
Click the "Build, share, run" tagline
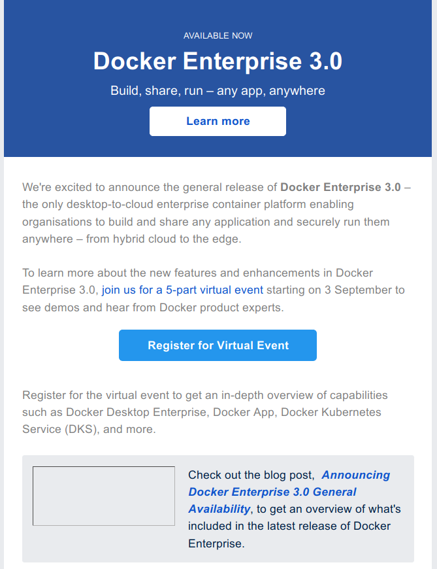pyautogui.click(x=218, y=90)
